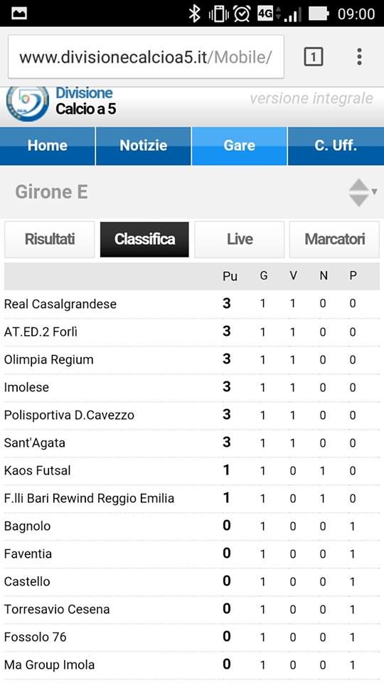Tap the Divisione Calcio a 5 logo
The width and height of the screenshot is (384, 683).
pyautogui.click(x=28, y=104)
